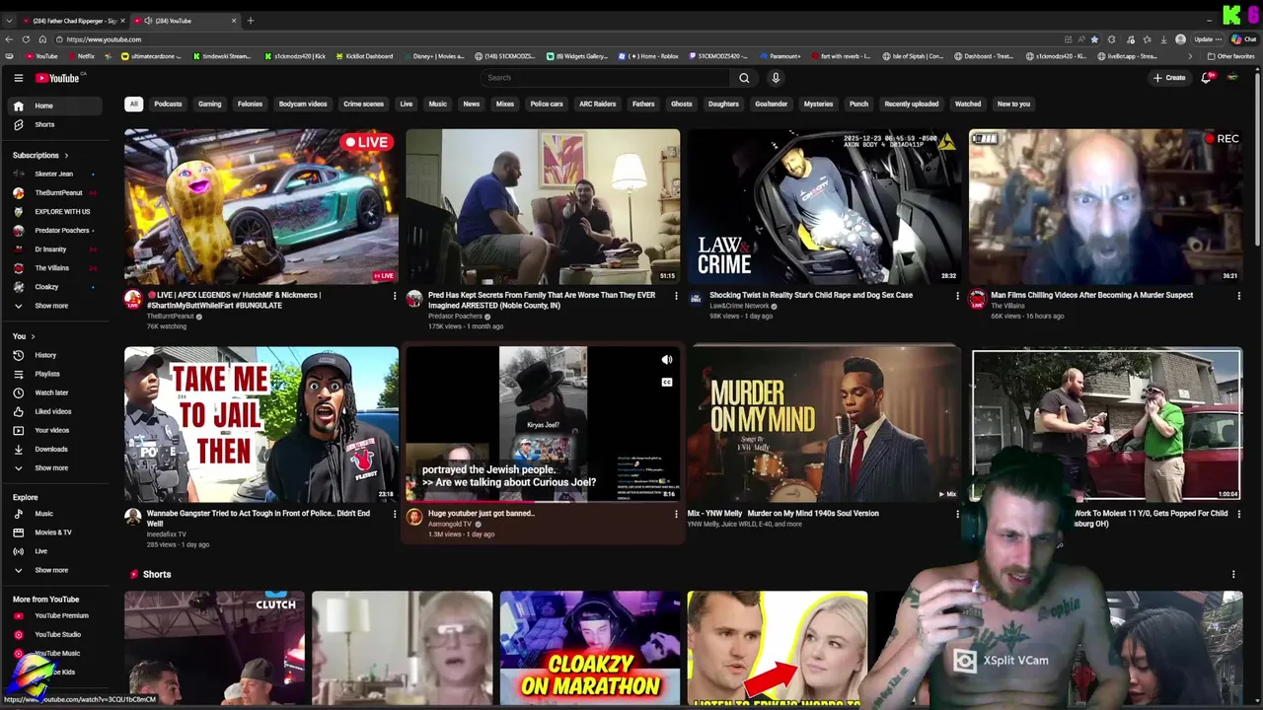The width and height of the screenshot is (1263, 710).
Task: Open new browser tab with plus
Action: [x=251, y=21]
